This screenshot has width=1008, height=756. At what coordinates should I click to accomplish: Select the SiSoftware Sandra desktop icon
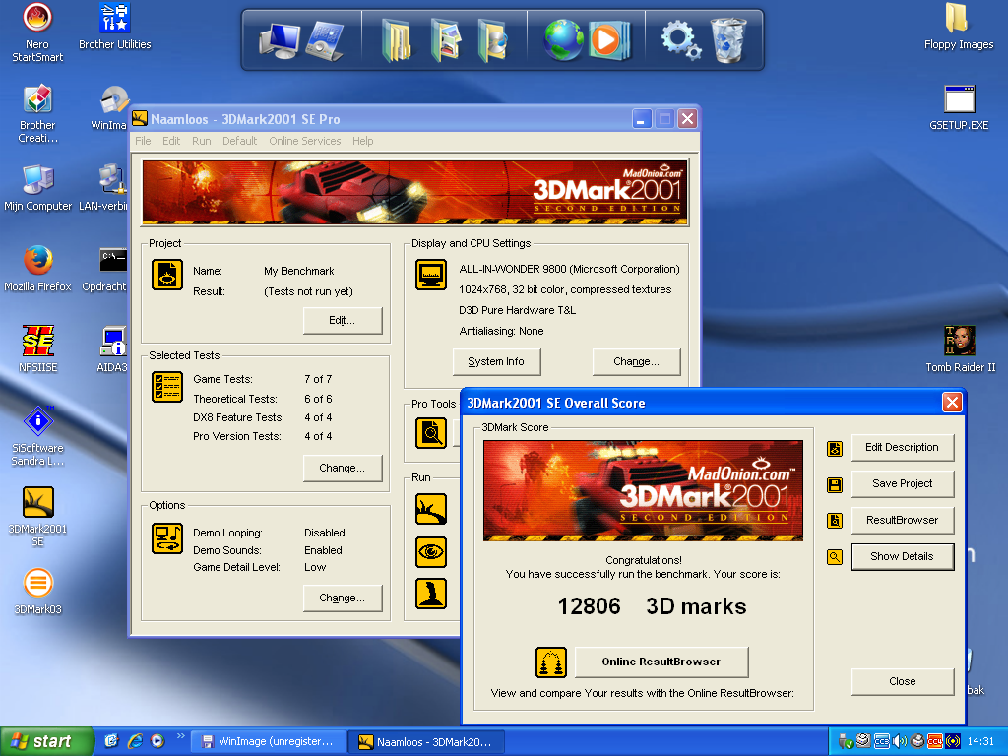coord(38,436)
